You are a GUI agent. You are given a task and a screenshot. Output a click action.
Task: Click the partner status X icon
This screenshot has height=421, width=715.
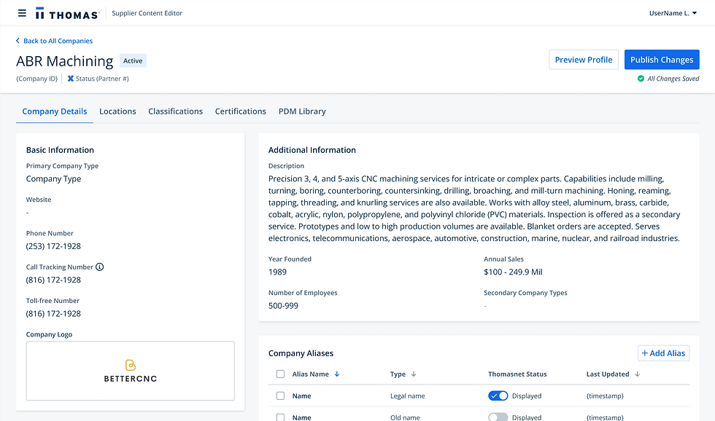click(x=71, y=79)
